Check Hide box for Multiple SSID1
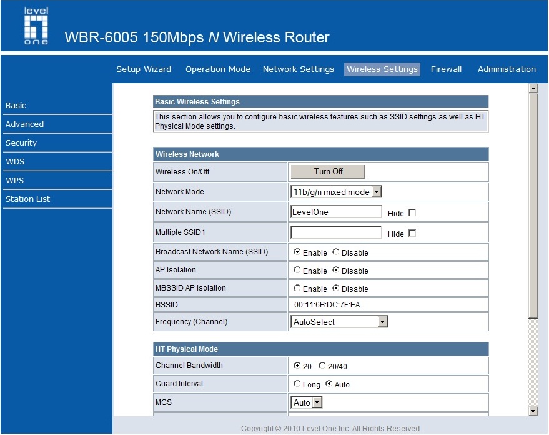Viewport: 549px width, 435px height. 412,233
